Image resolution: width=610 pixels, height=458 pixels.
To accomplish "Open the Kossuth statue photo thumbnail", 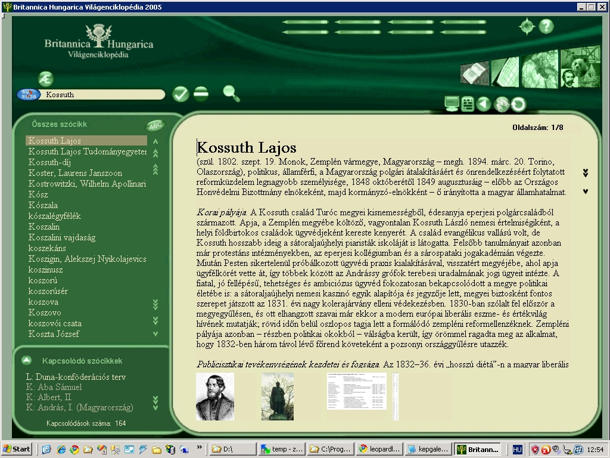I will point(278,397).
